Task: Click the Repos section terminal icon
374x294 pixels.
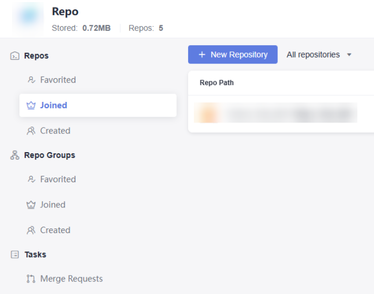Action: [x=15, y=56]
